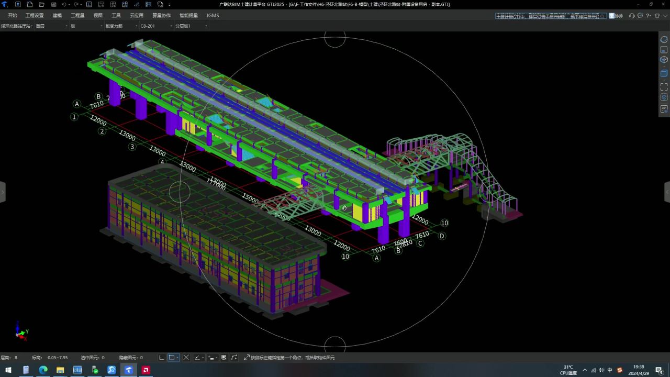Undo the last action
This screenshot has height=377, width=670.
pyautogui.click(x=64, y=4)
